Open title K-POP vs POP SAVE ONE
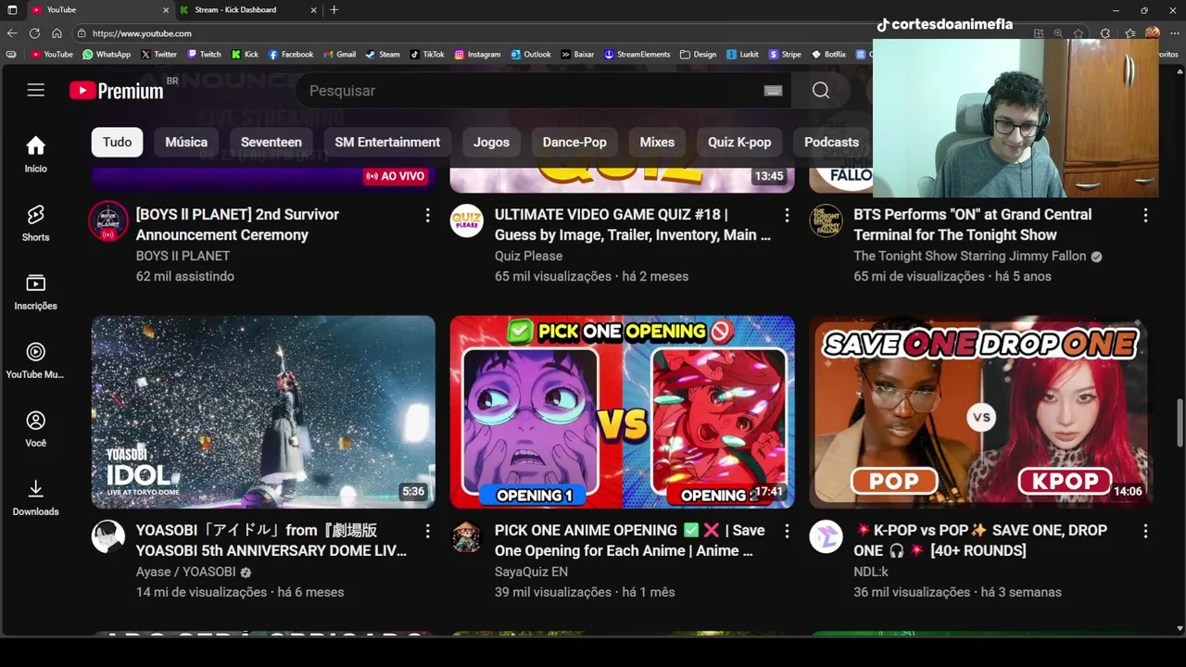 [980, 540]
